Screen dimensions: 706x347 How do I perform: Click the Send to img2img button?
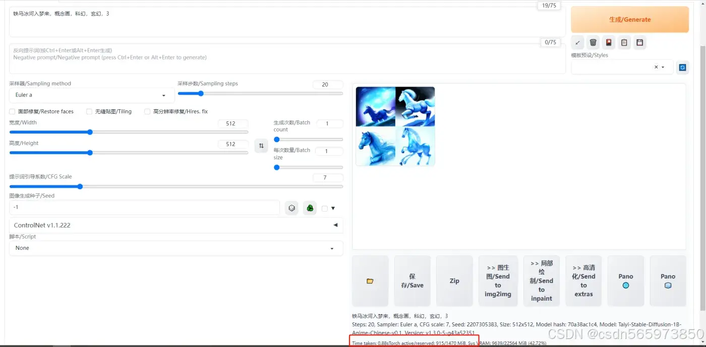tap(498, 281)
